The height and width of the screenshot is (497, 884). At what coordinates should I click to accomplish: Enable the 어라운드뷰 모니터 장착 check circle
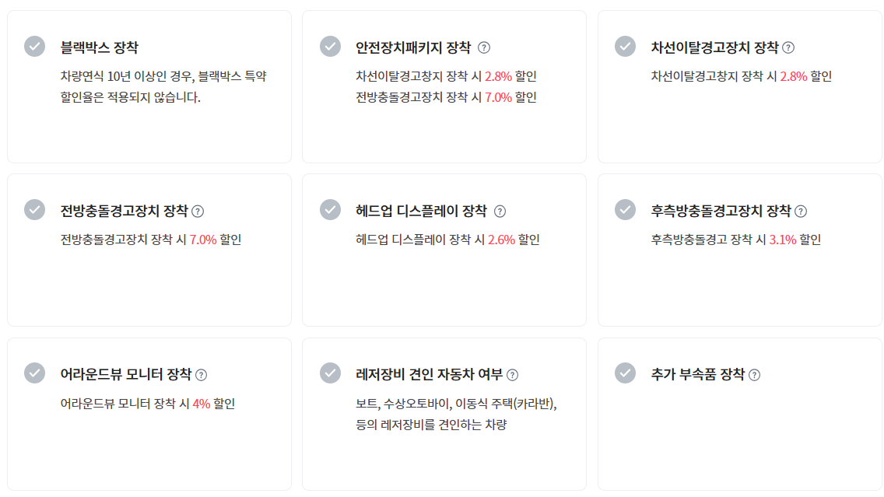coord(34,373)
